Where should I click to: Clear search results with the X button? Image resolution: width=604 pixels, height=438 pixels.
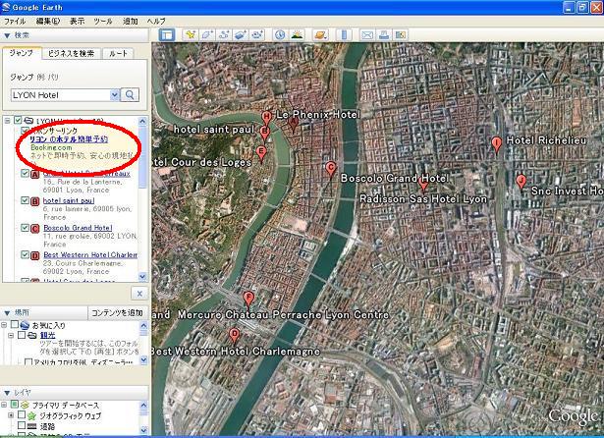(139, 294)
